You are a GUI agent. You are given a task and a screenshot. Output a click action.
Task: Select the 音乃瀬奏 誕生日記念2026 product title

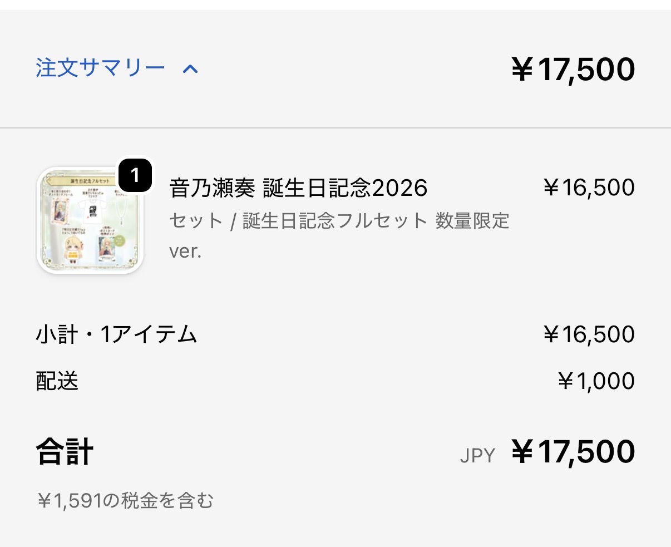[x=298, y=188]
